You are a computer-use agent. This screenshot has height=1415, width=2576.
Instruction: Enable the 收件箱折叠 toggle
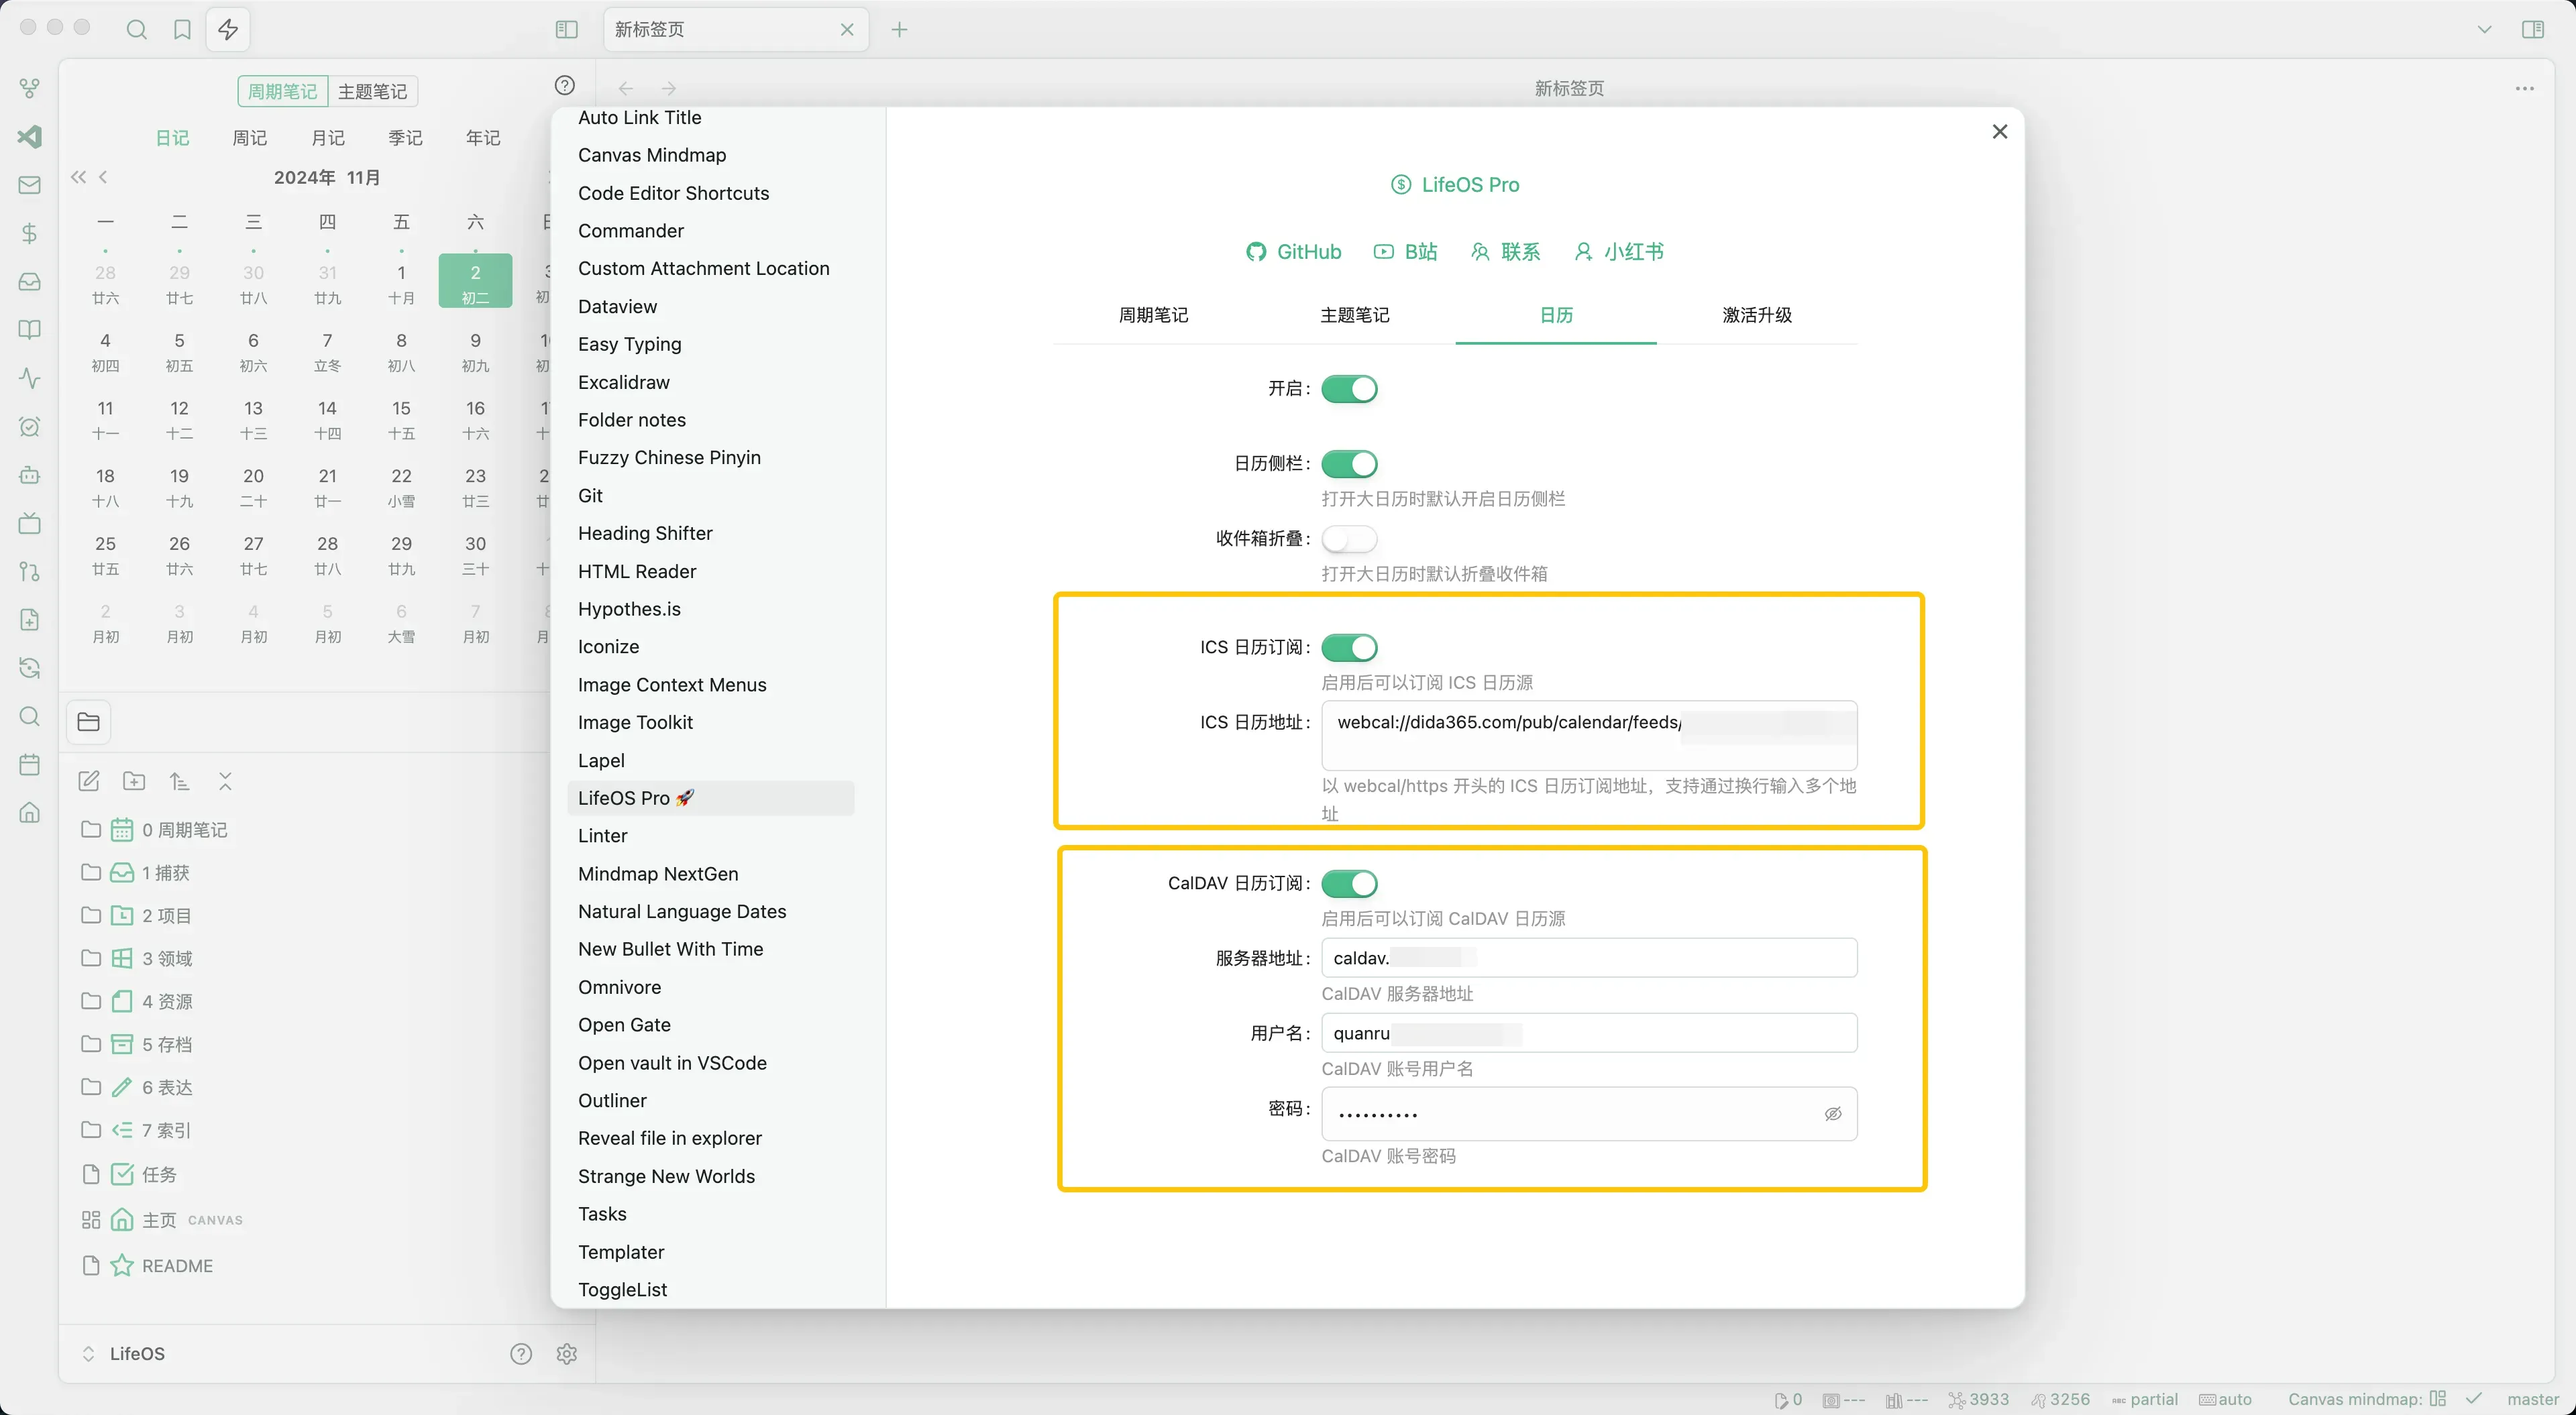pos(1349,539)
